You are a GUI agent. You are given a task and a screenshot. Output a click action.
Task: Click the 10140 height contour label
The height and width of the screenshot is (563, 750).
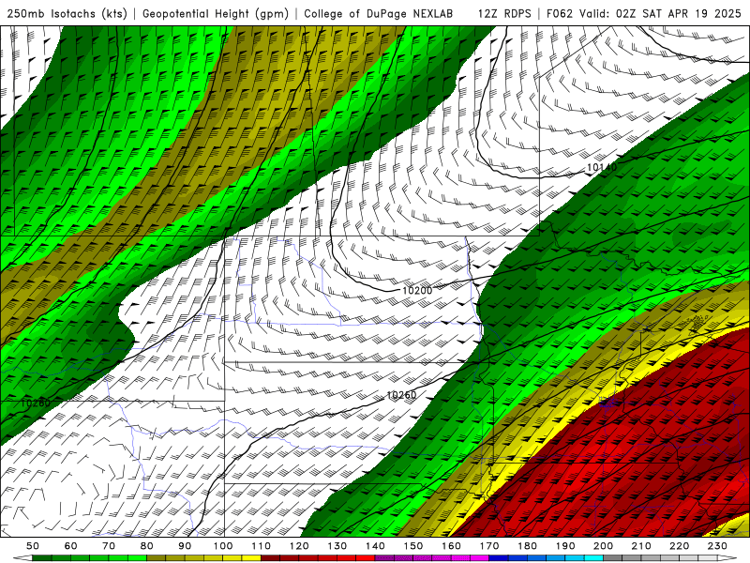point(602,168)
